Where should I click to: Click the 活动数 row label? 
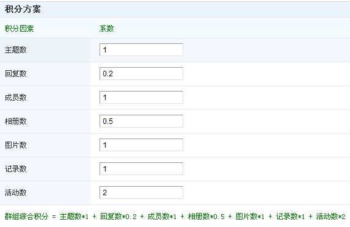coord(16,192)
